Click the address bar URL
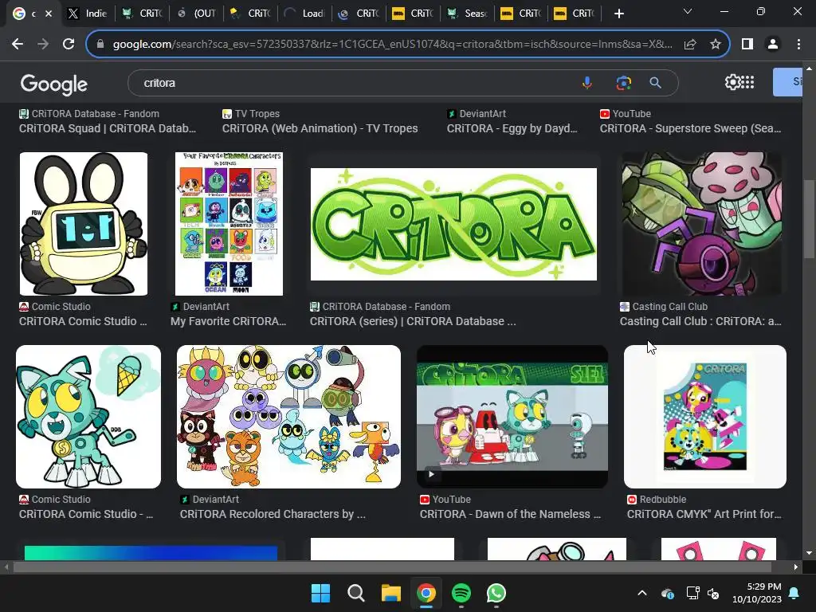 pos(392,45)
